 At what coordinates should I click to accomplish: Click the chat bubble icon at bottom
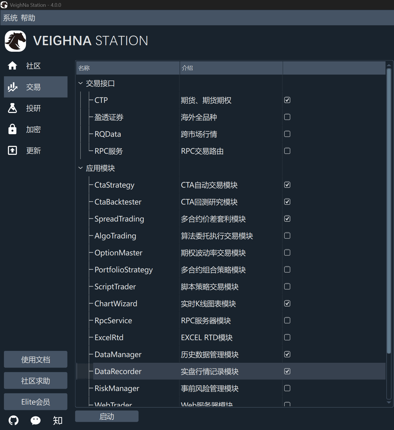(x=35, y=421)
